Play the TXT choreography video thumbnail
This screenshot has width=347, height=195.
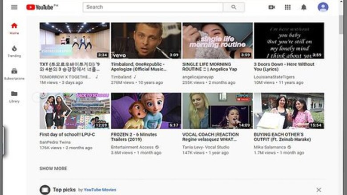click(74, 41)
